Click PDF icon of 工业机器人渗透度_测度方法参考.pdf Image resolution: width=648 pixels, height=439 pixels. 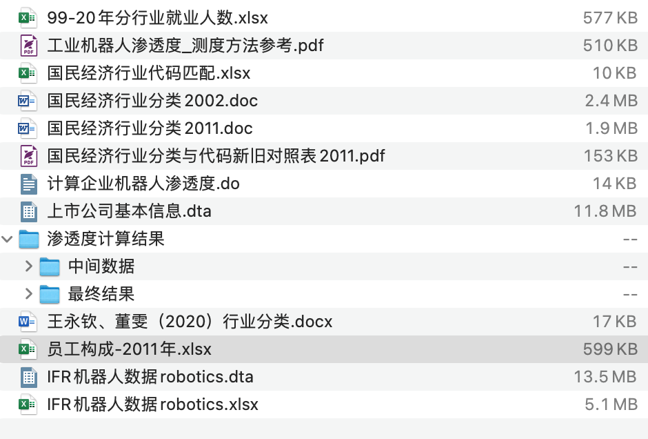pyautogui.click(x=28, y=46)
